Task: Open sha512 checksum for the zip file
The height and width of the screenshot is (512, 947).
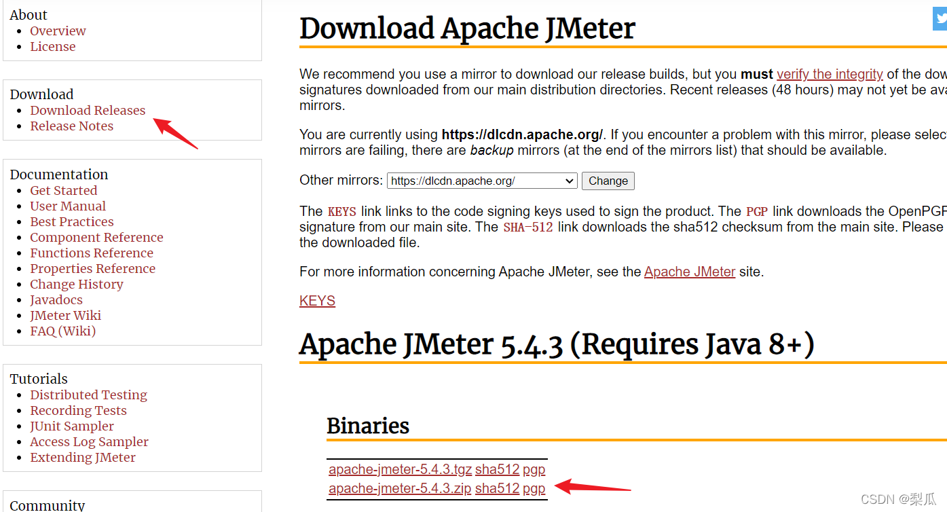Action: (497, 488)
